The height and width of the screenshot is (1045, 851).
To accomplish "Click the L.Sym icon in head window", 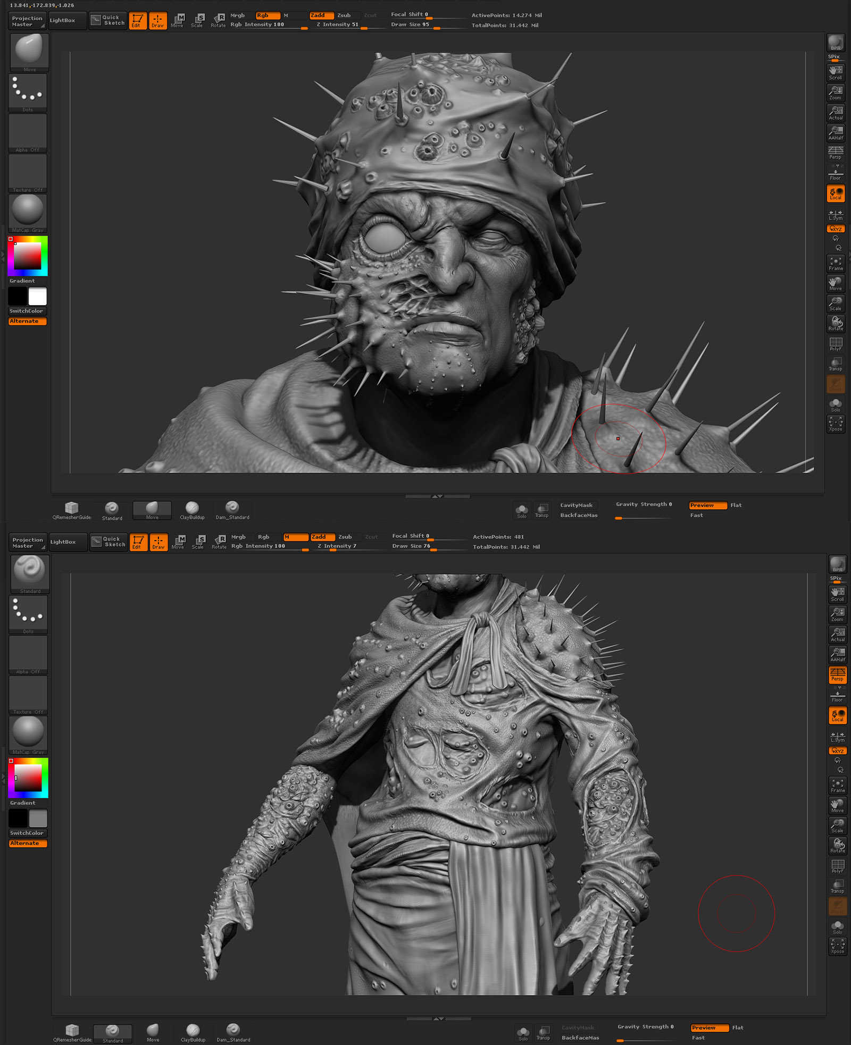I will tap(836, 215).
